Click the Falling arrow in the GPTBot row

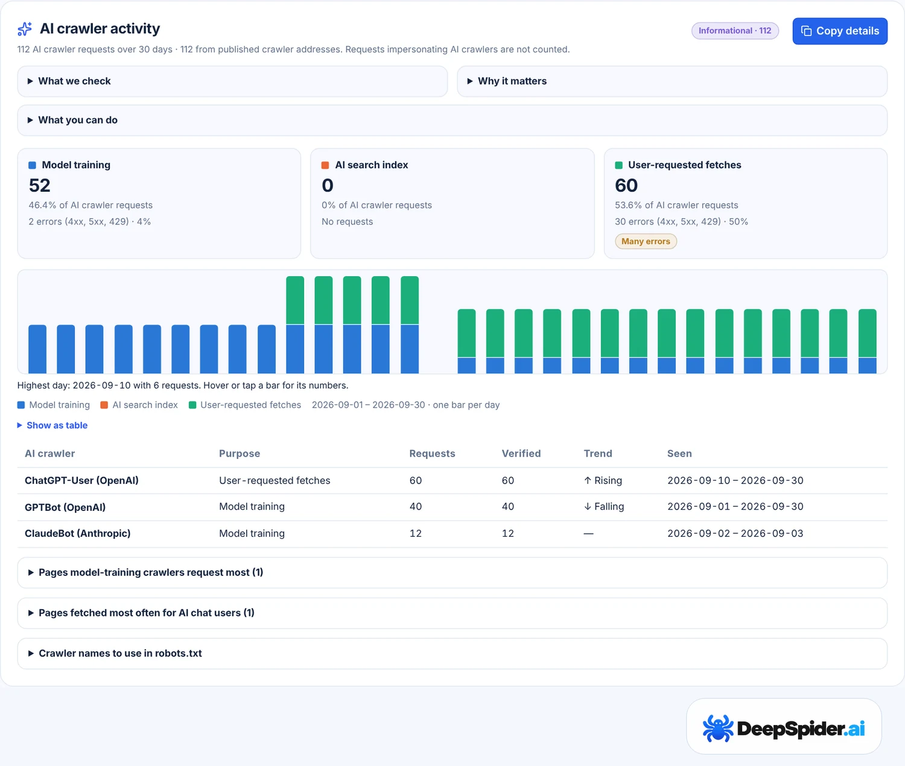(588, 507)
